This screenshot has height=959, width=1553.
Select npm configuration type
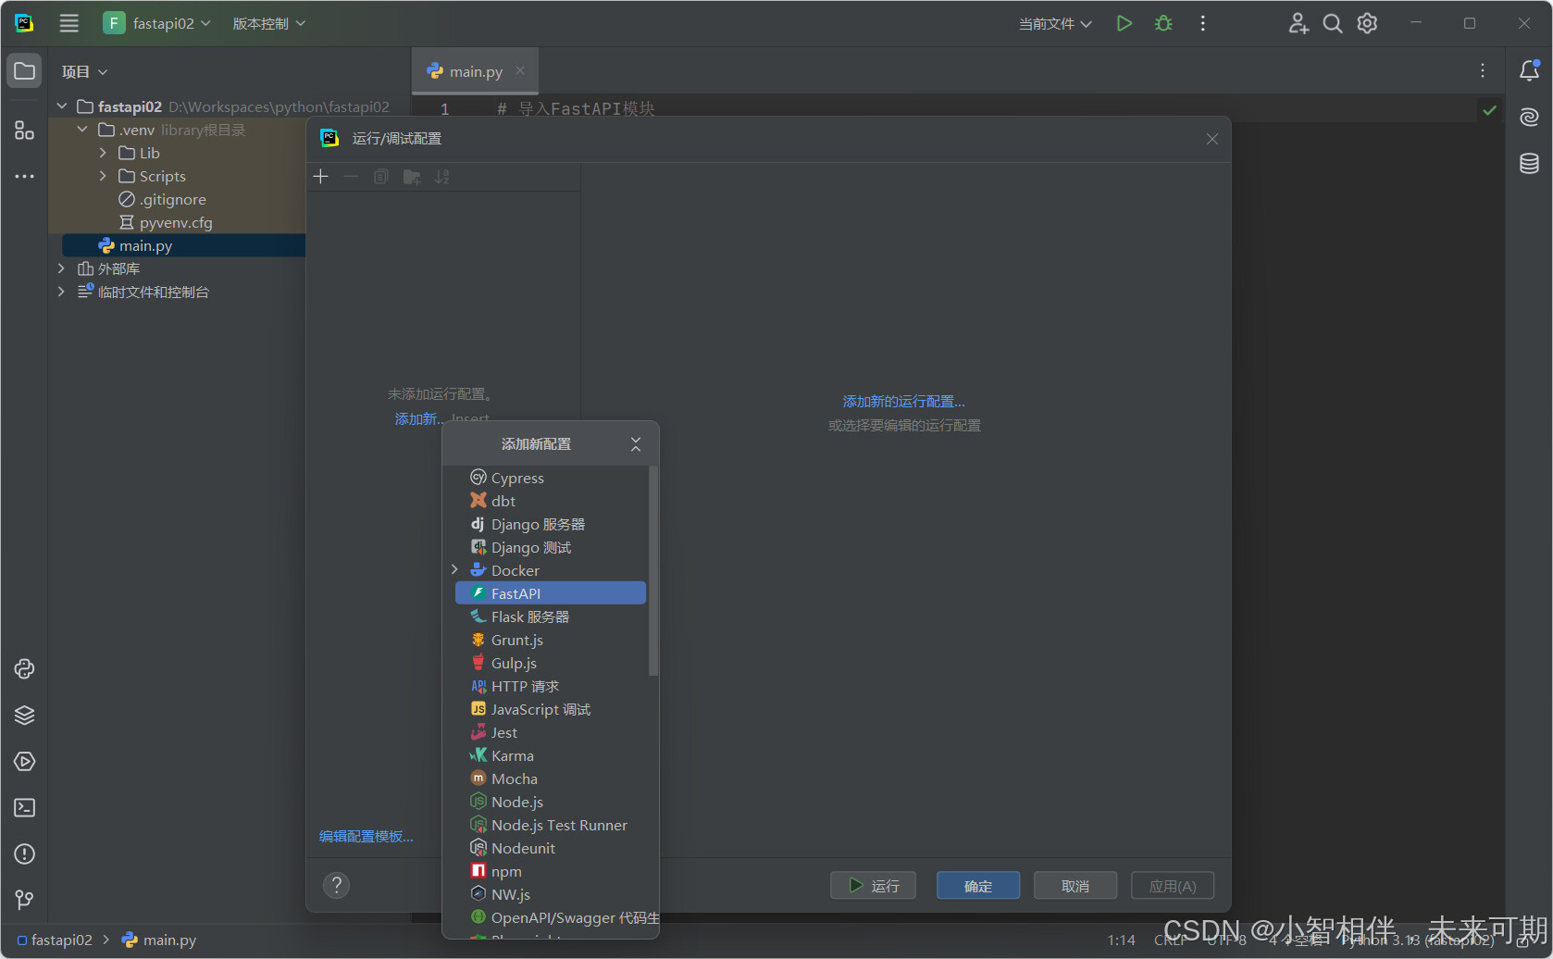[x=551, y=871]
